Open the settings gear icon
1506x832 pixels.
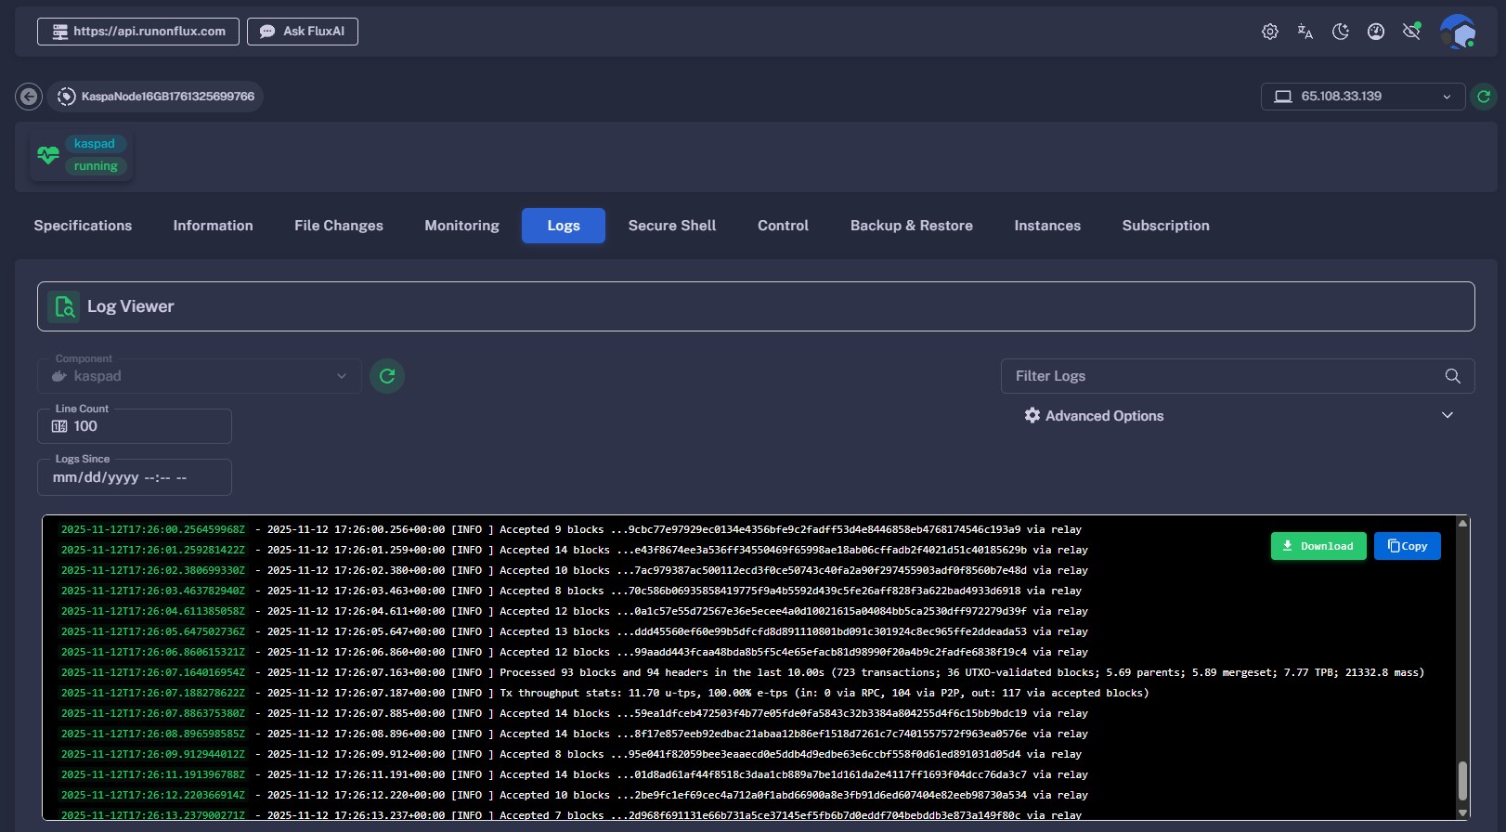1269,32
